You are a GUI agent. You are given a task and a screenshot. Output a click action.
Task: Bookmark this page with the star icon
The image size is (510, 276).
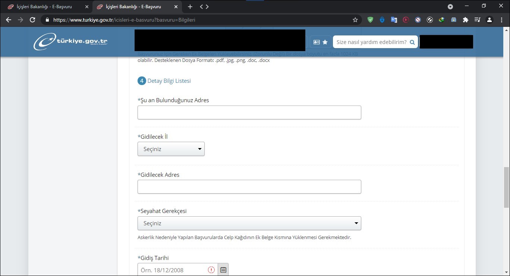pyautogui.click(x=355, y=20)
